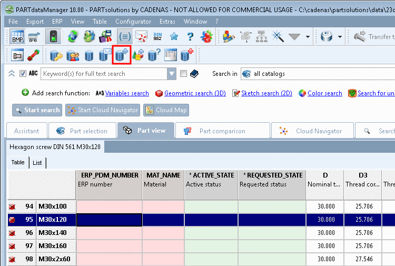Click the status icon of row 97

pyautogui.click(x=12, y=246)
